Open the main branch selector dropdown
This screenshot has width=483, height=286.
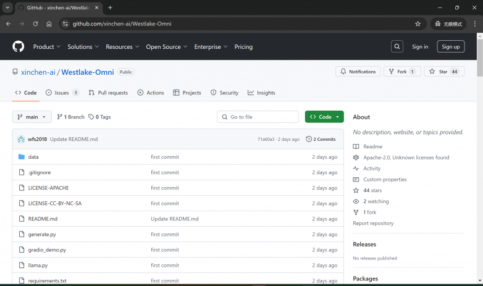31,117
